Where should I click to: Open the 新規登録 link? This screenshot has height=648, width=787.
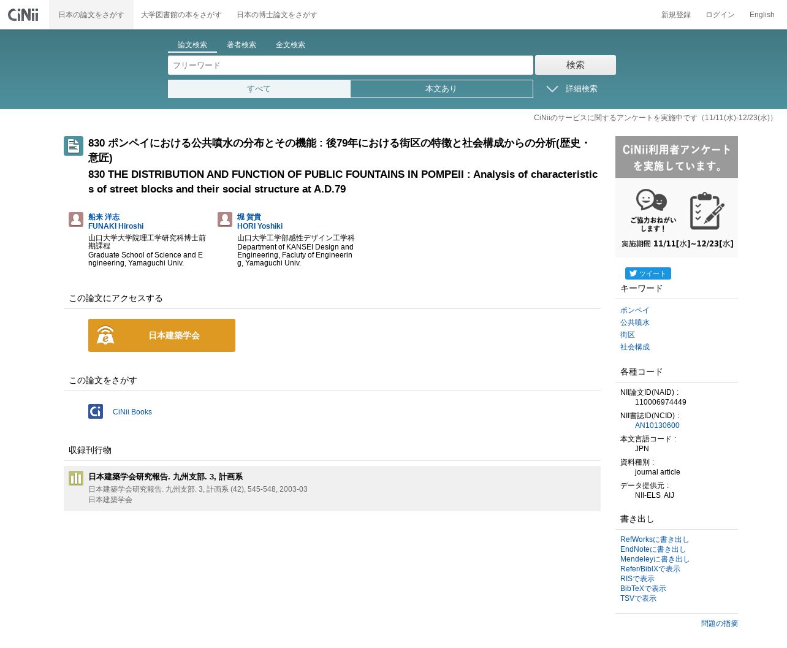pyautogui.click(x=676, y=15)
